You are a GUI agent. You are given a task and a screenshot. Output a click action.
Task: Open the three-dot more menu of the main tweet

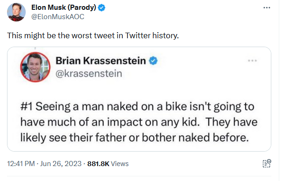point(267,8)
